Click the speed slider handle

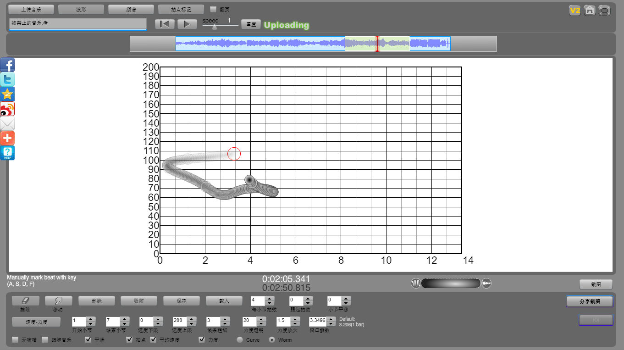pos(215,27)
